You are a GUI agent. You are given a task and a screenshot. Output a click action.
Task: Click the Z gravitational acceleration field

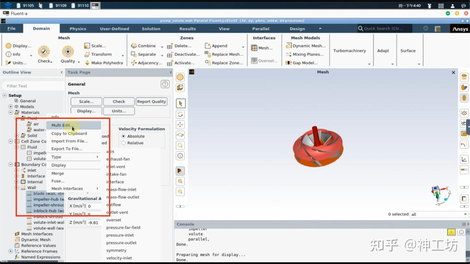coord(93,223)
